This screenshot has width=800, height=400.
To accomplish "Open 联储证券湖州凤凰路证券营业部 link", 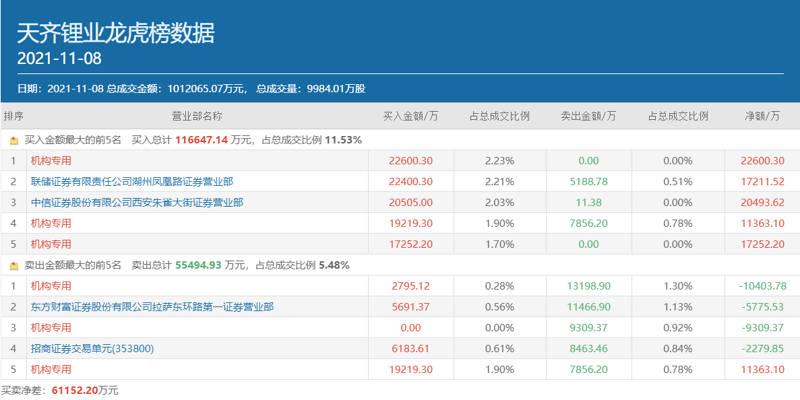I will pos(132,182).
